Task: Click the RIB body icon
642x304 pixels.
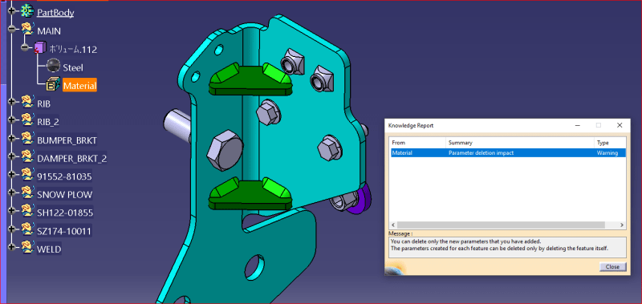Action: (x=27, y=103)
